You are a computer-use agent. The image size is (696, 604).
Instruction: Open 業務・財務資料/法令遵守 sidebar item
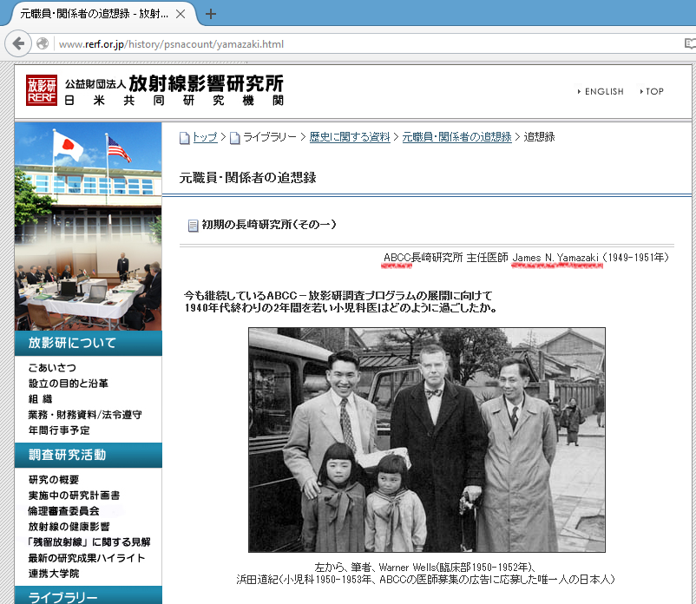(x=85, y=415)
